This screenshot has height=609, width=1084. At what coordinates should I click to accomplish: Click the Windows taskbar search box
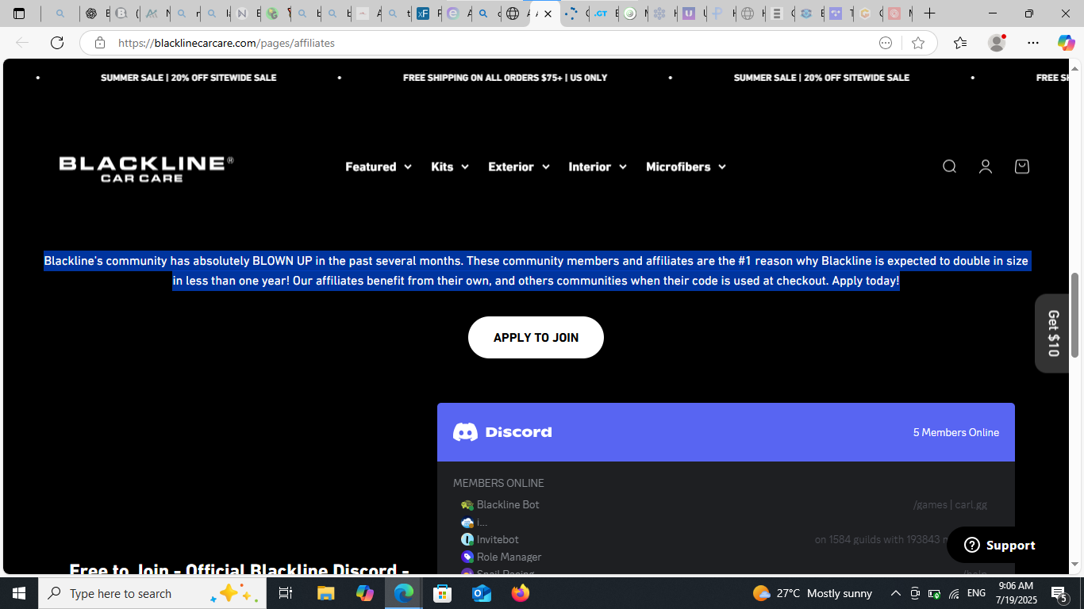point(152,593)
